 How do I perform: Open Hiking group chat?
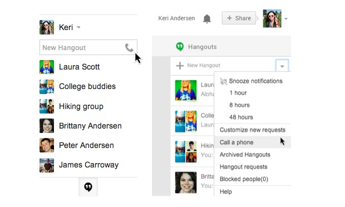81,106
